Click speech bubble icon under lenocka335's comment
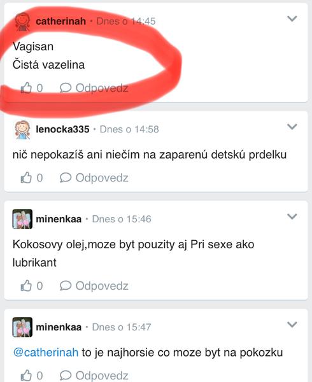The width and height of the screenshot is (312, 382). click(x=66, y=178)
